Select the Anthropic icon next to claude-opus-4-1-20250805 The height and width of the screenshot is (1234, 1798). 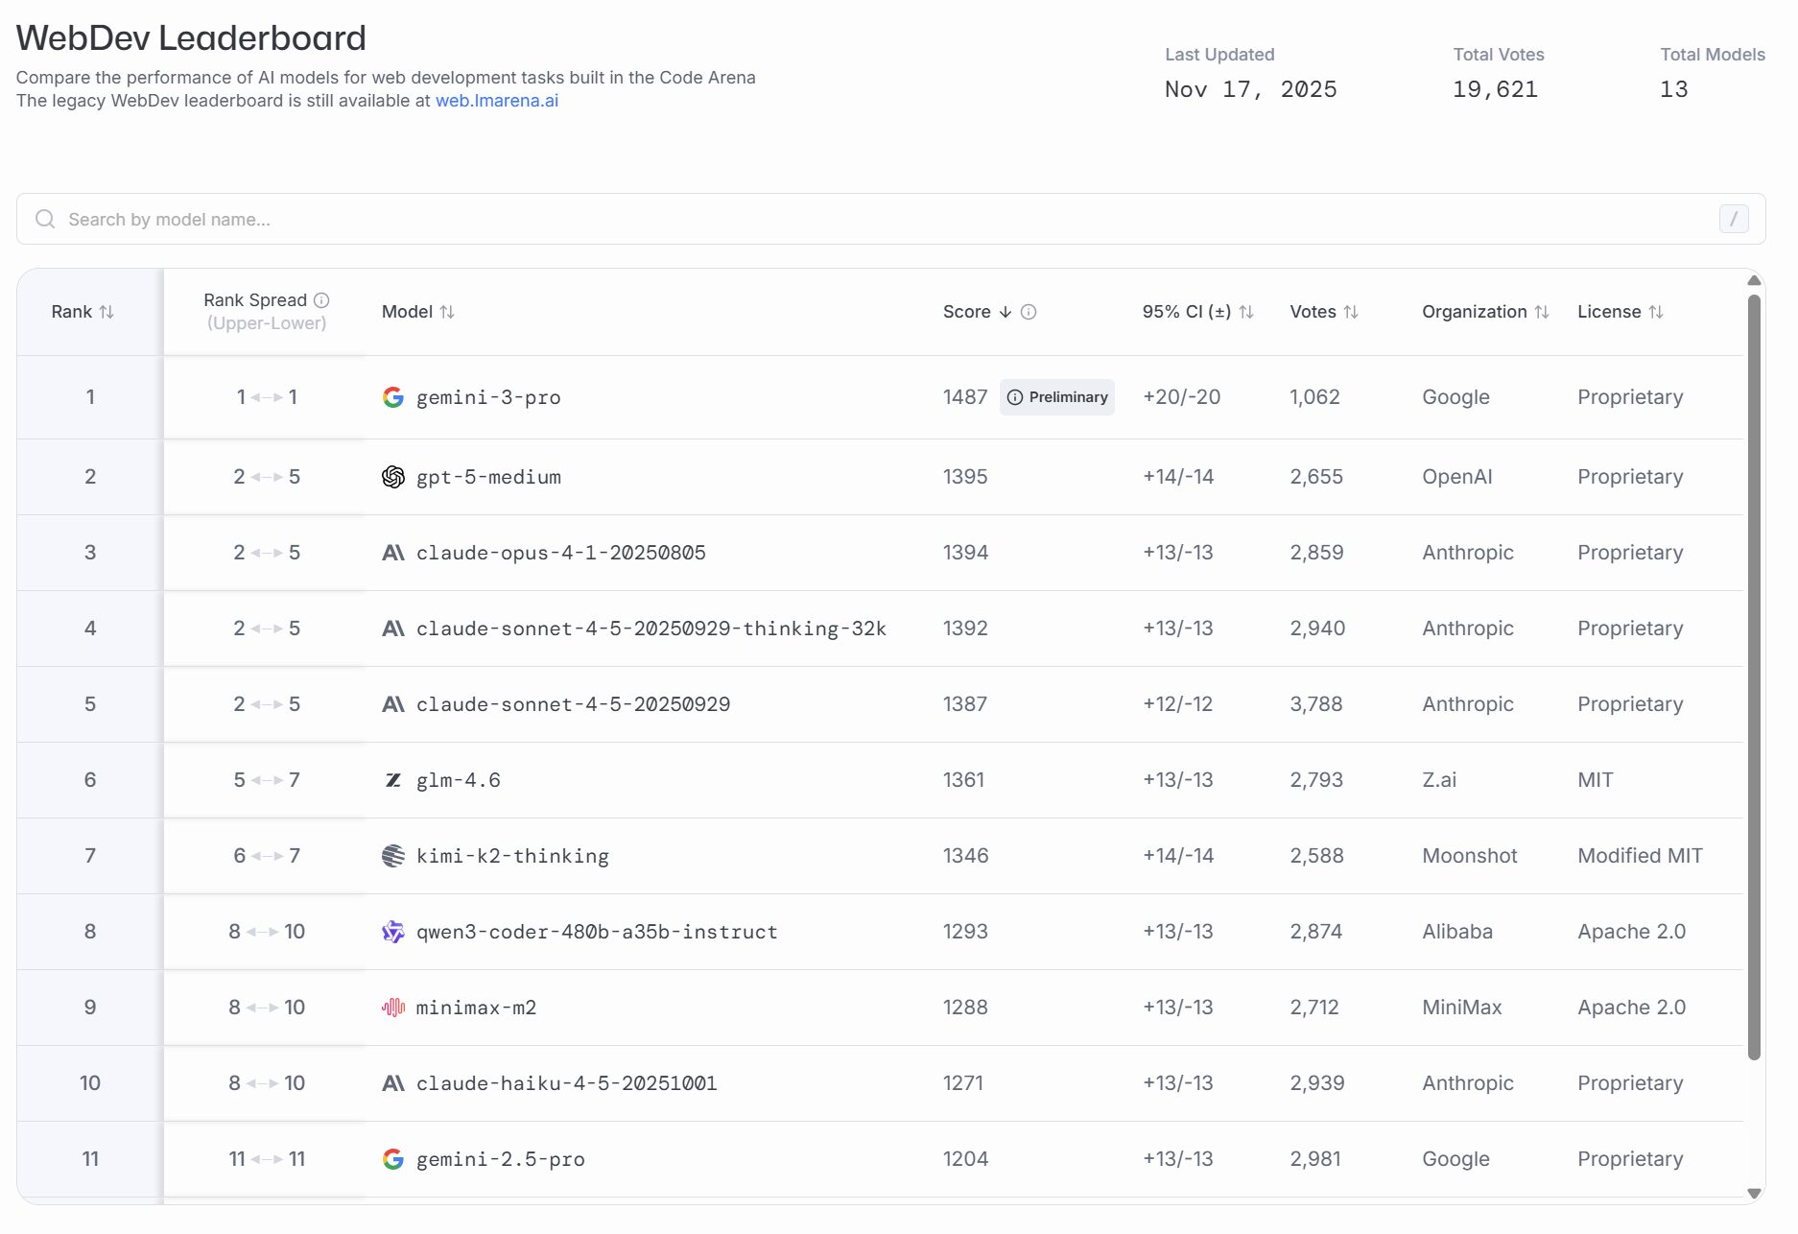tap(392, 552)
